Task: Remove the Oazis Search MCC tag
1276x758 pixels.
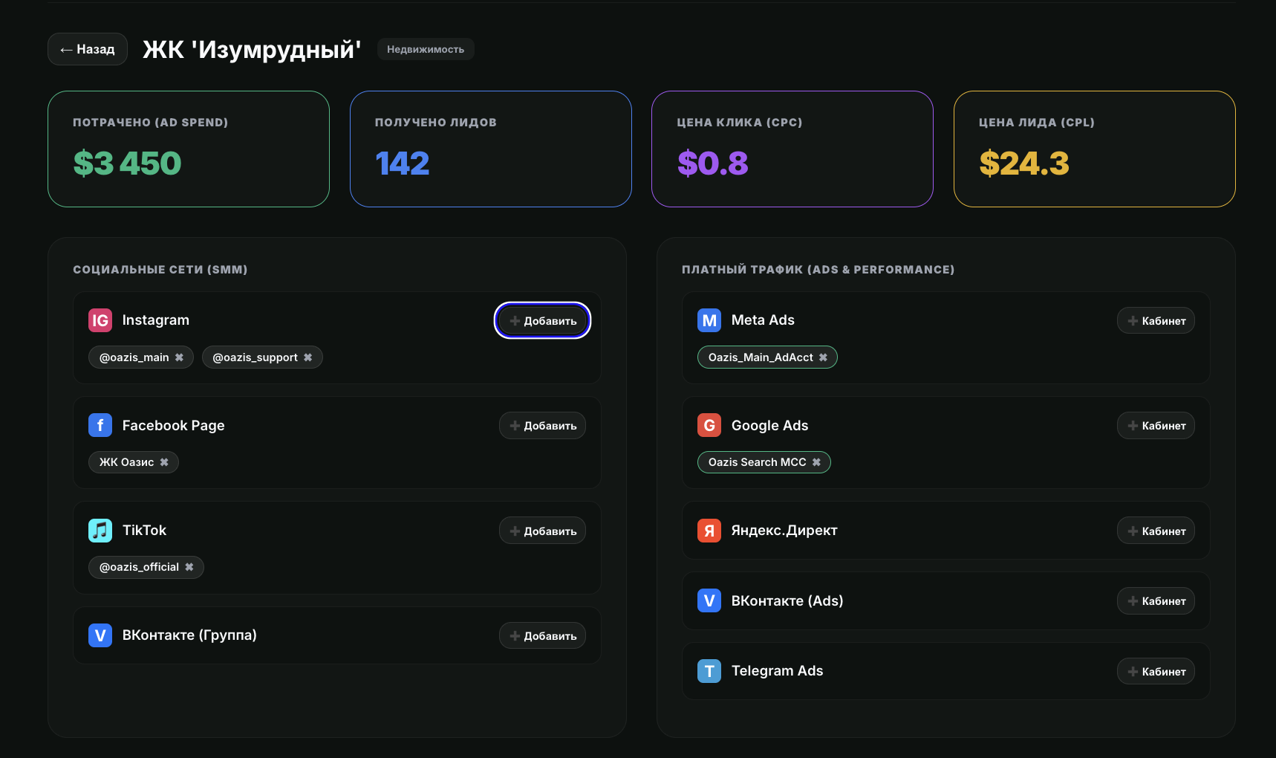Action: pos(816,462)
